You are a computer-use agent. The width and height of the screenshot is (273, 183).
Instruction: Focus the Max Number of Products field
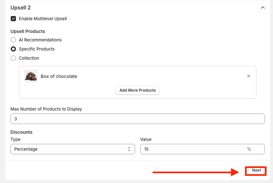pos(137,119)
